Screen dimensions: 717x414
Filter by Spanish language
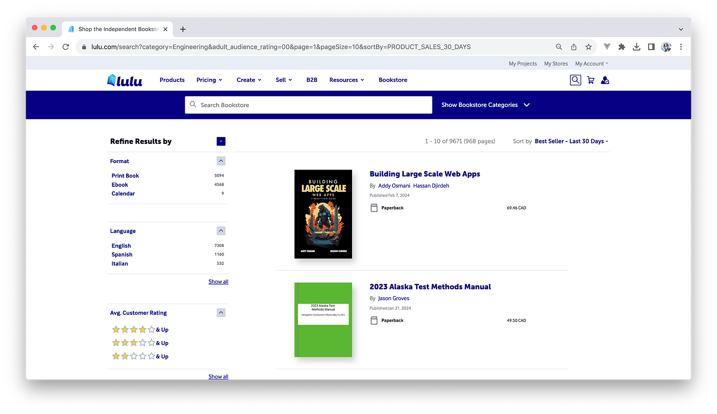pos(122,255)
